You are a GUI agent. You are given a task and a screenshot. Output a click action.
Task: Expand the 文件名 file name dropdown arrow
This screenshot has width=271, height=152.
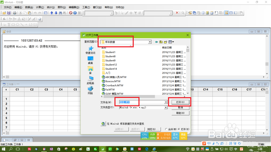pyautogui.click(x=166, y=102)
